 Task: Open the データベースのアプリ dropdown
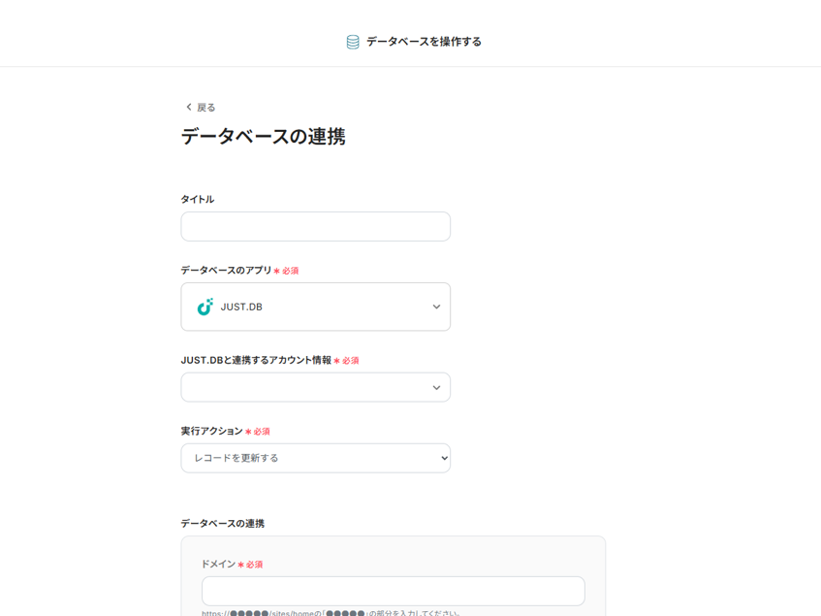pos(315,307)
